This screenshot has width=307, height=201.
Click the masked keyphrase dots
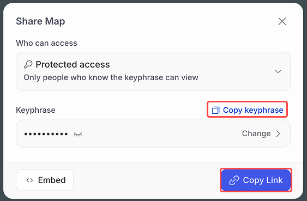46,134
